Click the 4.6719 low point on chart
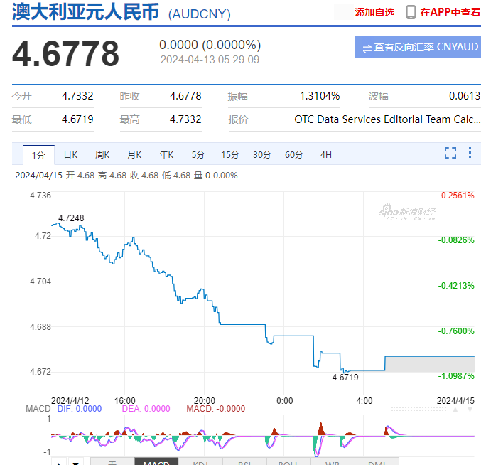Image resolution: width=486 pixels, height=465 pixels. (343, 371)
